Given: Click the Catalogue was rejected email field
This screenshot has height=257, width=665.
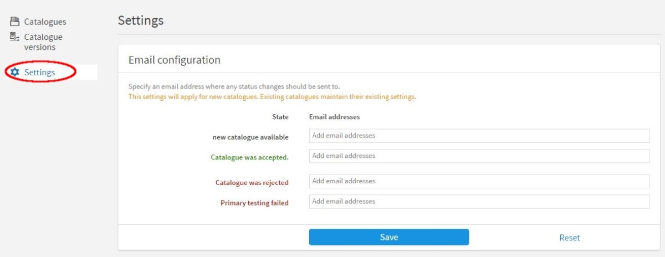Looking at the screenshot, I should (x=479, y=181).
